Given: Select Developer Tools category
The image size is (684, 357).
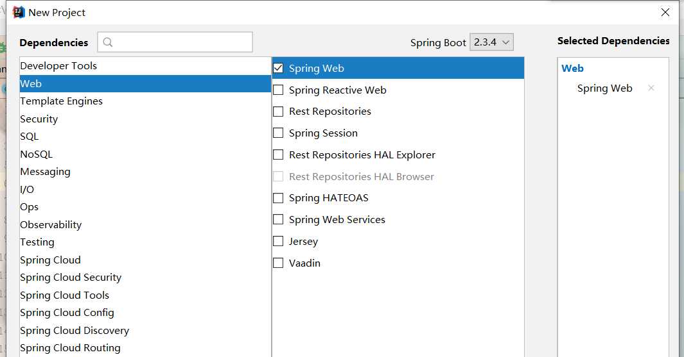Looking at the screenshot, I should tap(145, 66).
